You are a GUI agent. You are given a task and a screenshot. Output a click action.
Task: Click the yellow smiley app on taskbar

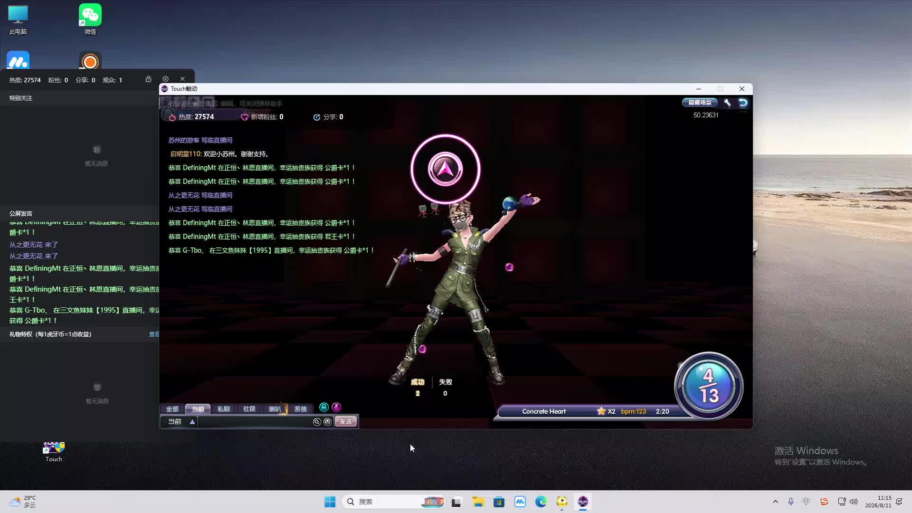point(562,502)
